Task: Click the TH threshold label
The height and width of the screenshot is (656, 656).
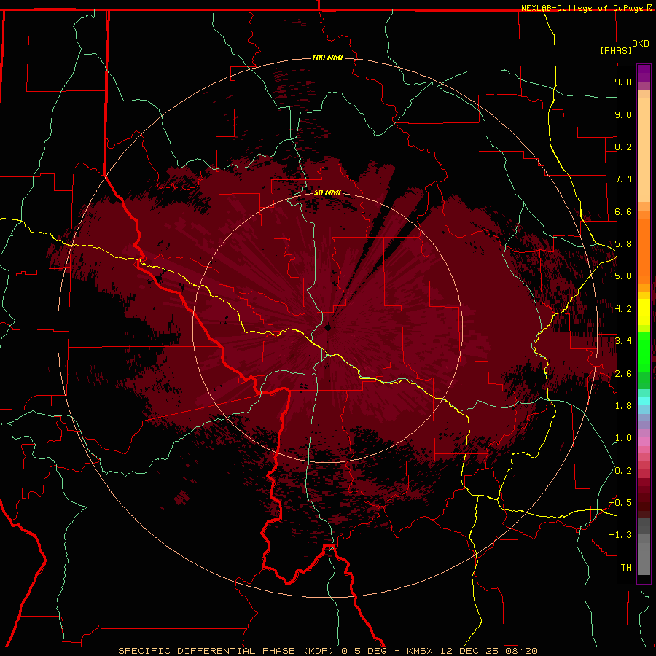Action: [626, 568]
